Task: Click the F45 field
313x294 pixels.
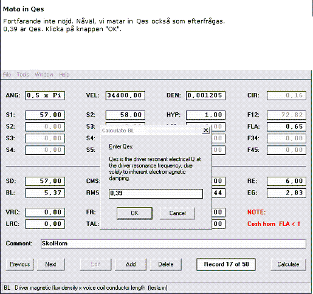Action: click(286, 150)
